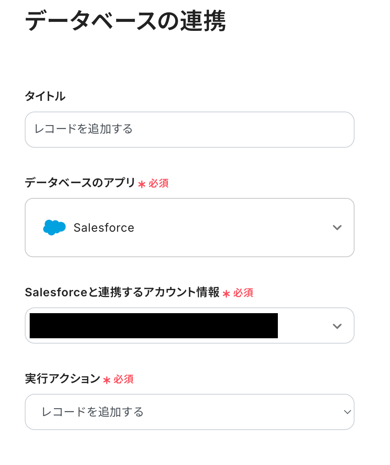Viewport: 390px width, 465px height.
Task: Click red asterisk beside アカウント情報 label
Action: [226, 294]
